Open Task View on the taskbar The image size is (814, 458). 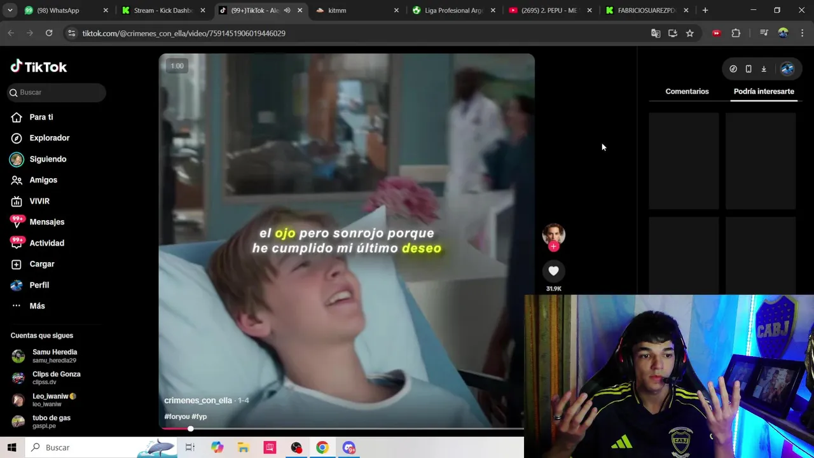point(190,447)
